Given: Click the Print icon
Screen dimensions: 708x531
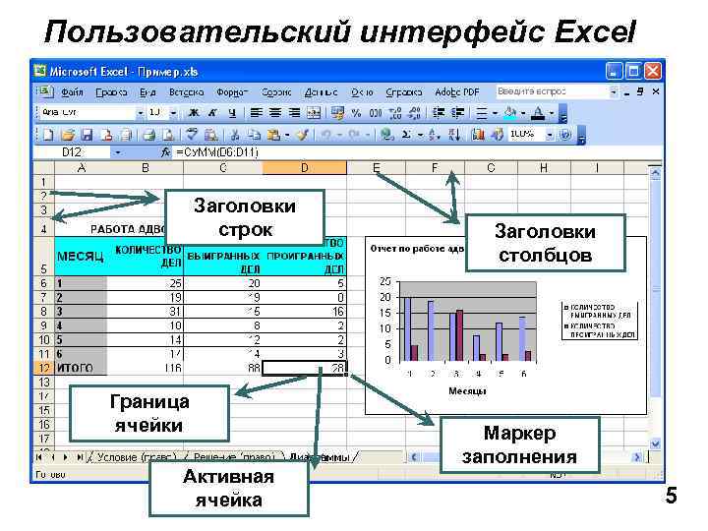Looking at the screenshot, I should 149,135.
